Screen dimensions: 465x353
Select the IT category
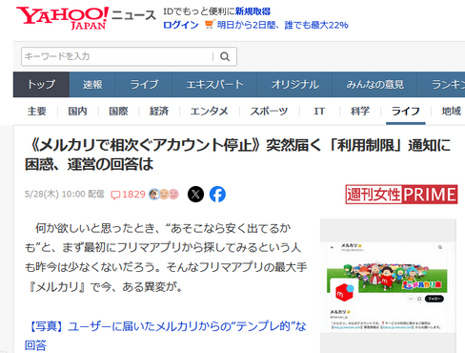[319, 112]
